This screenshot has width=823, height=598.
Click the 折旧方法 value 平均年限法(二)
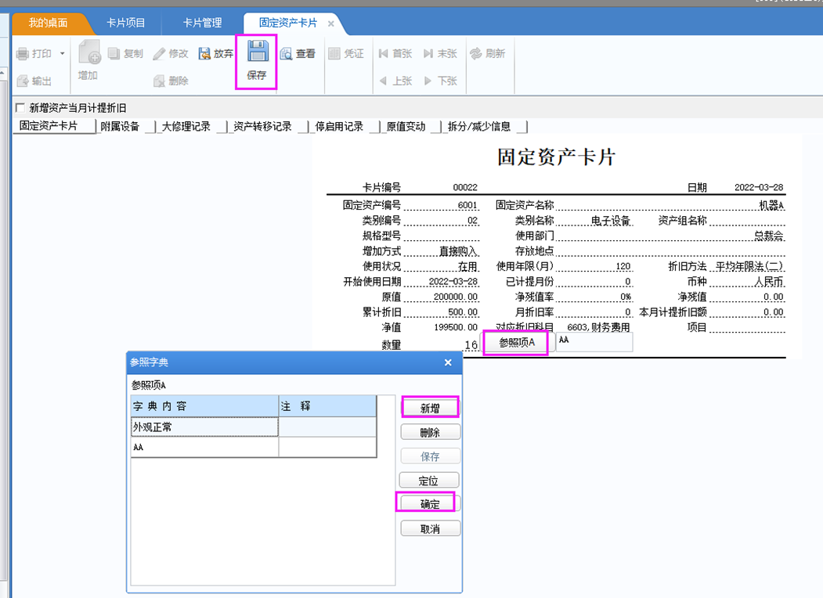pyautogui.click(x=749, y=266)
